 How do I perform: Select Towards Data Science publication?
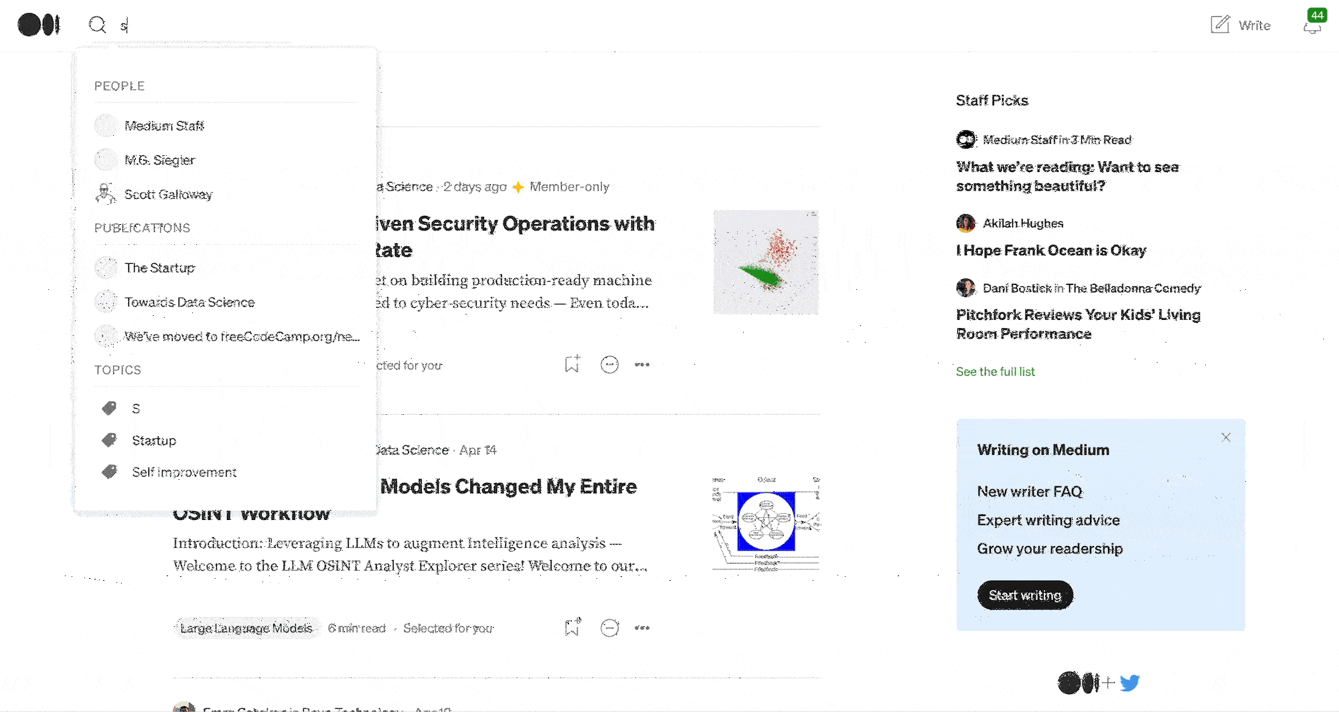189,302
